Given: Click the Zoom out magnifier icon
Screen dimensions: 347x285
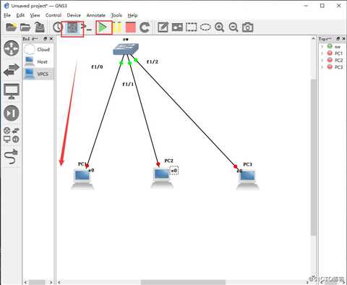Looking at the screenshot, I should pyautogui.click(x=234, y=27).
